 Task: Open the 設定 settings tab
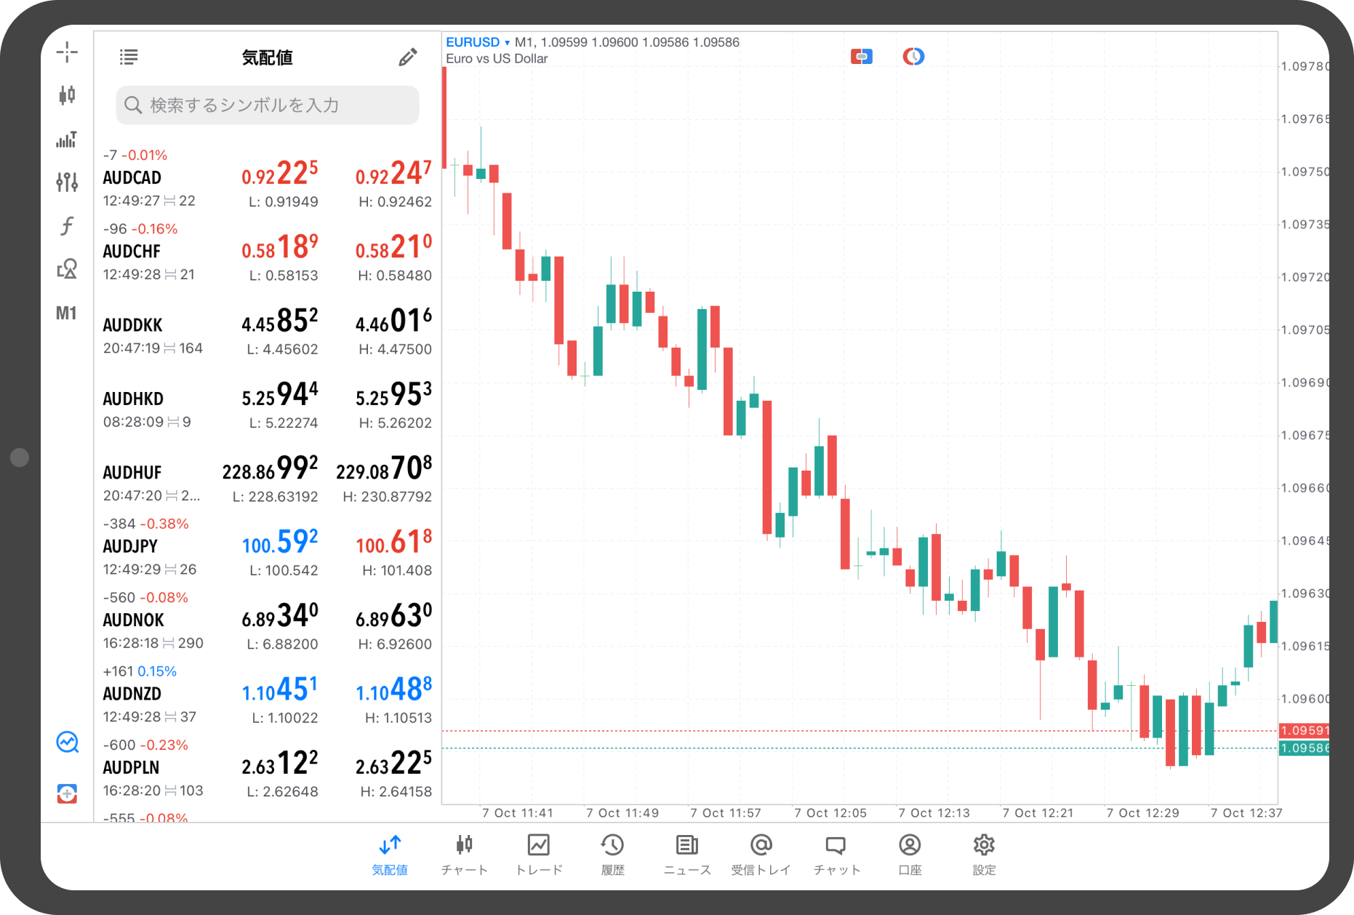tap(984, 855)
